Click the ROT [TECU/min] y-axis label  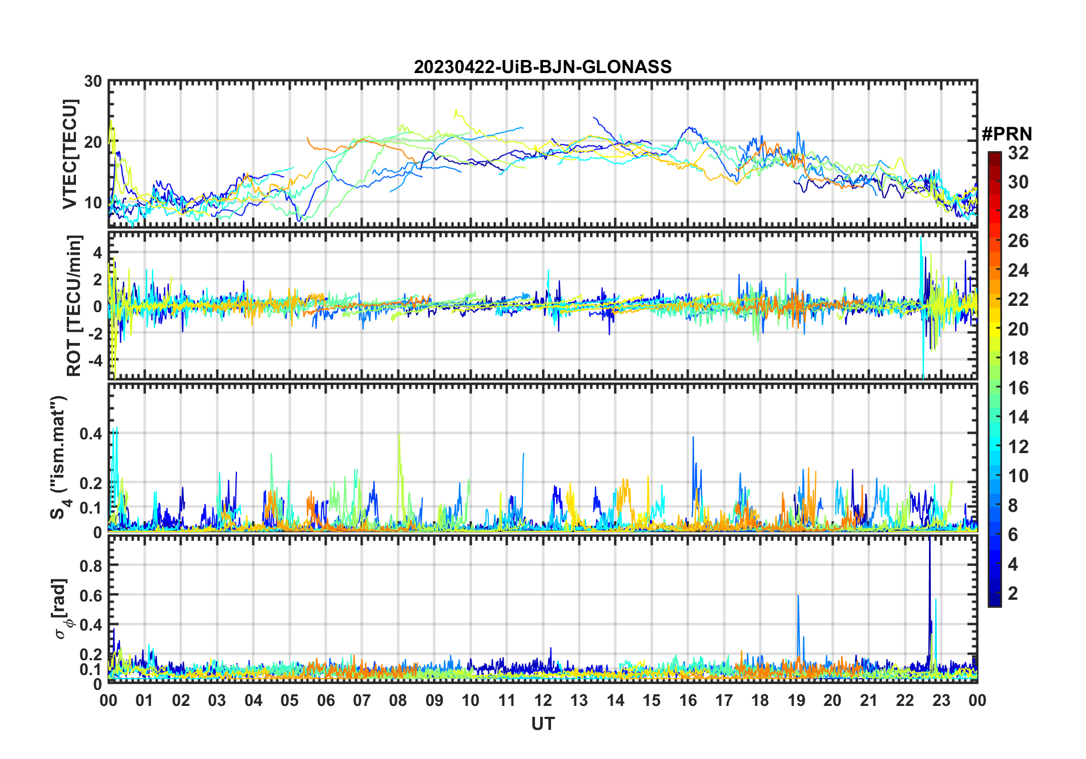pos(74,305)
